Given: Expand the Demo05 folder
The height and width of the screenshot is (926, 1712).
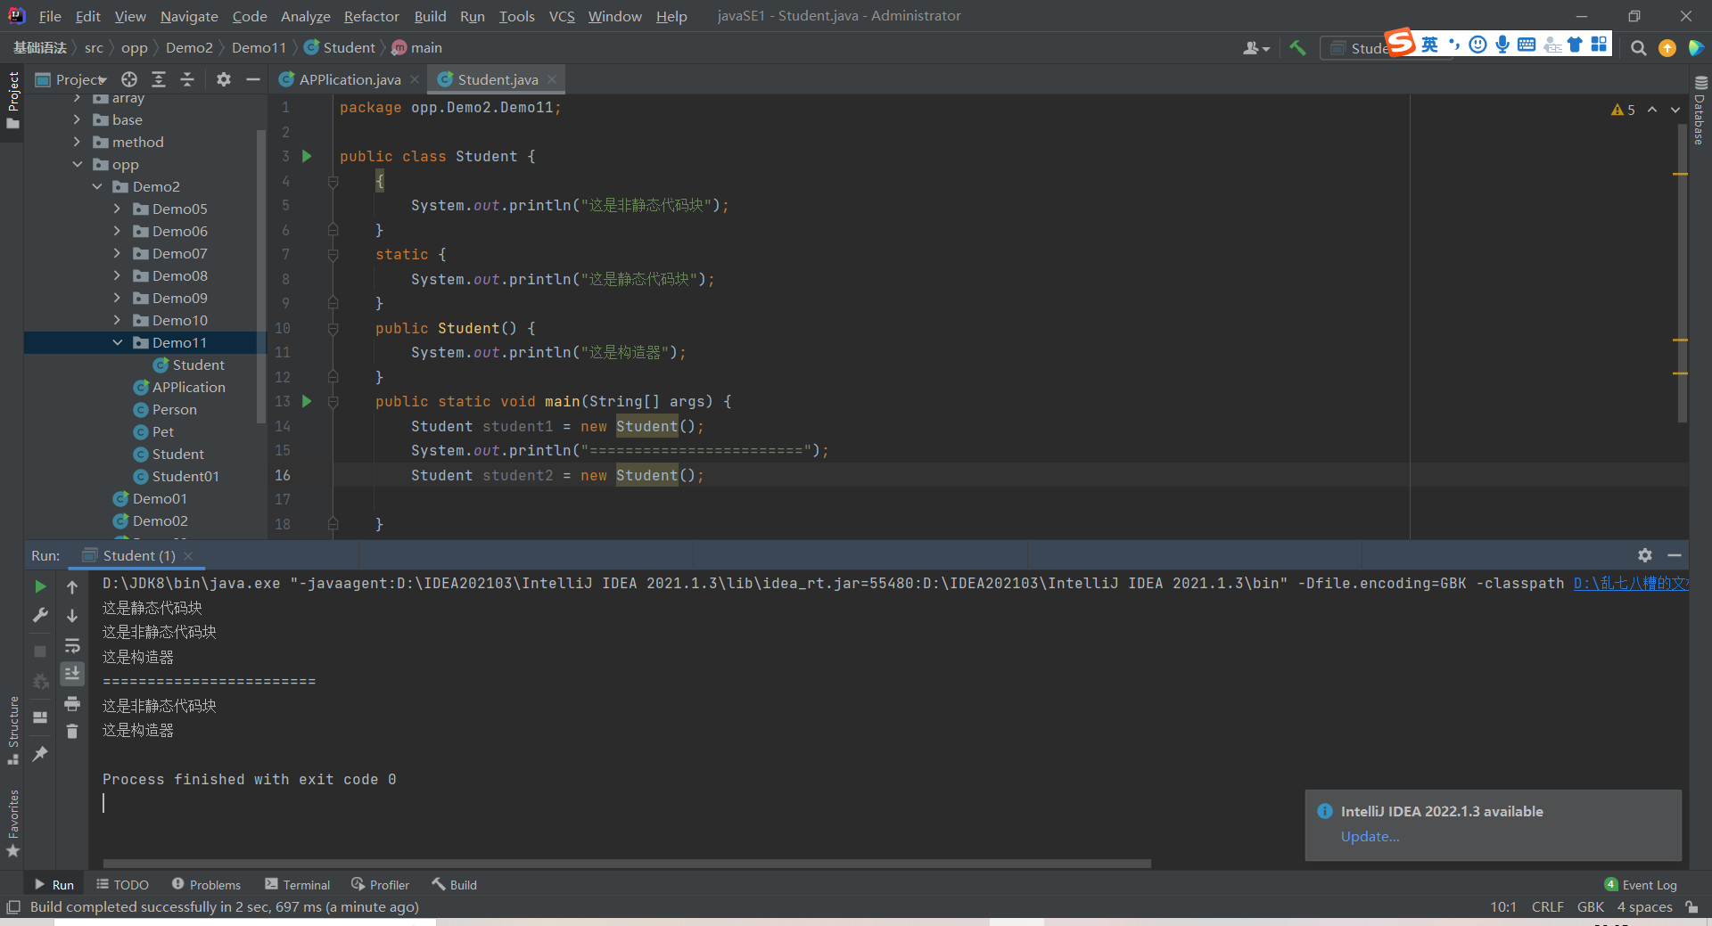Looking at the screenshot, I should 117,209.
